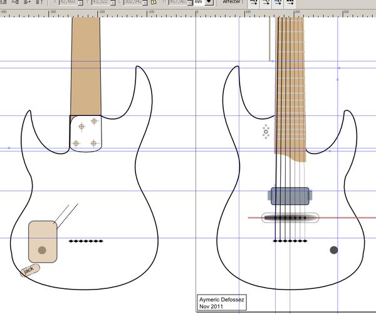This screenshot has width=376, height=314.
Task: Click the height field beginning 457,9
Action: click(x=179, y=2)
